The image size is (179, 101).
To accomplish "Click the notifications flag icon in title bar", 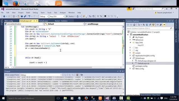I will click(x=129, y=9).
